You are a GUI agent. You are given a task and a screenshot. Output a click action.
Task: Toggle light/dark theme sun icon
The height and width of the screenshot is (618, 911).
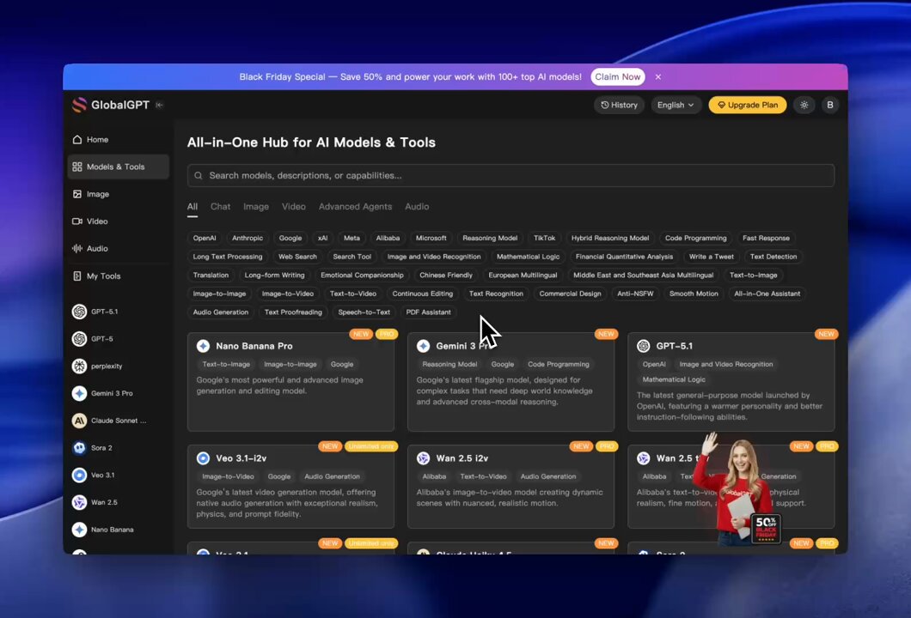pos(804,105)
